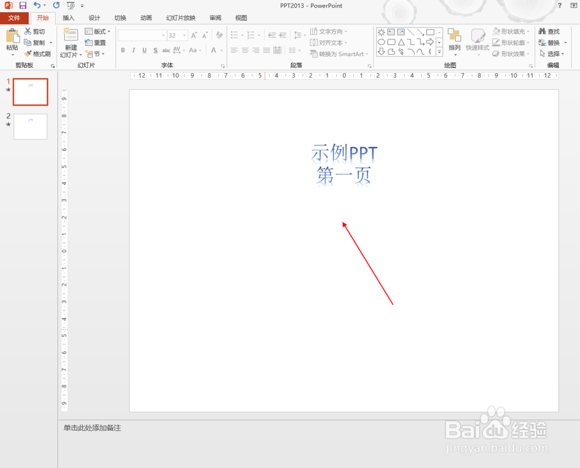Open the 文件 menu
580x468 pixels.
click(x=14, y=18)
